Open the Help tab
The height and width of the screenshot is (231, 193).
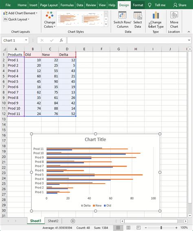[112, 5]
